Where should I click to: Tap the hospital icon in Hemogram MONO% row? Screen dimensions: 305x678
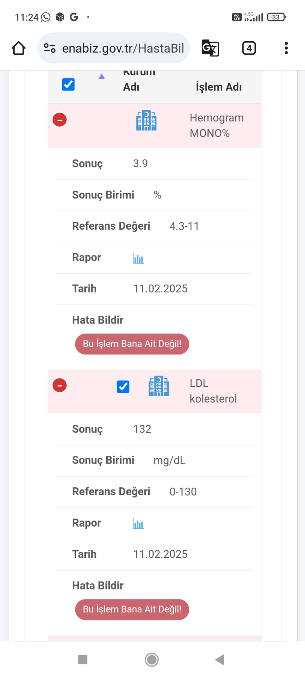tap(146, 121)
